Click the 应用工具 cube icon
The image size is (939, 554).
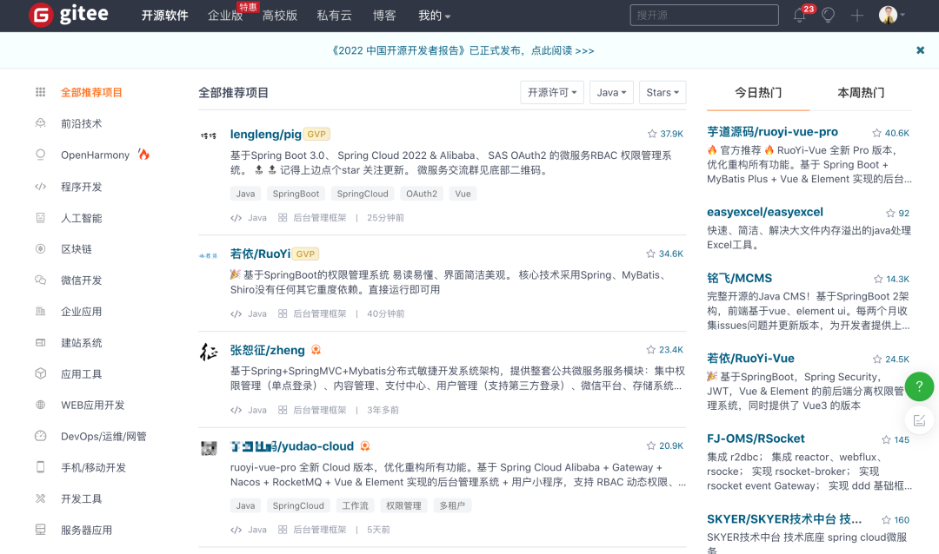click(40, 373)
